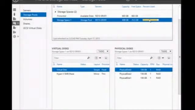Open the second-to-last role icon in the rail
This screenshot has height=110, width=195.
14,32
